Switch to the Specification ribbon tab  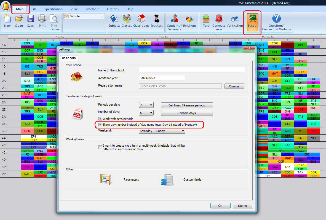[x=54, y=9]
